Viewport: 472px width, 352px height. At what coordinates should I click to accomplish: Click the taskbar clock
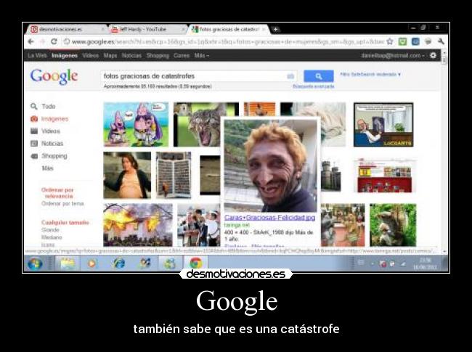[x=425, y=263]
